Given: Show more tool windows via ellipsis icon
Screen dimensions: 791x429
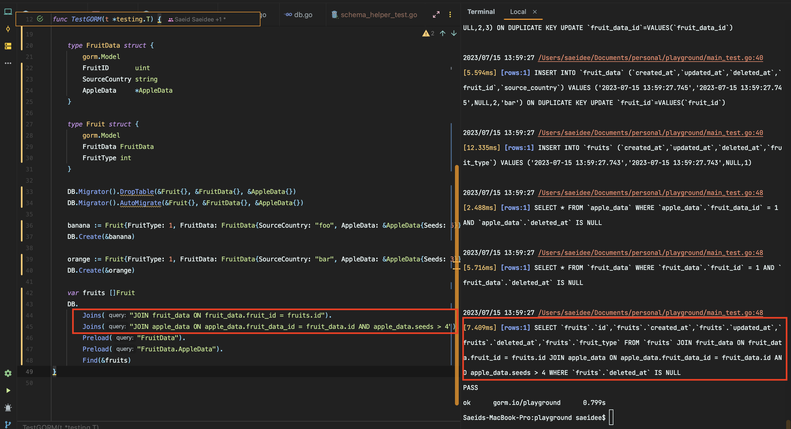Looking at the screenshot, I should (x=8, y=63).
